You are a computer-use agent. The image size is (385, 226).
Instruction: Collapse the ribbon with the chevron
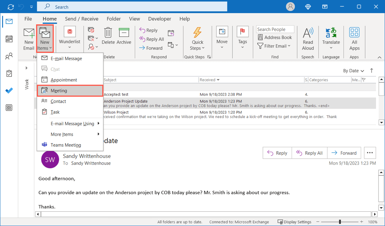(379, 57)
